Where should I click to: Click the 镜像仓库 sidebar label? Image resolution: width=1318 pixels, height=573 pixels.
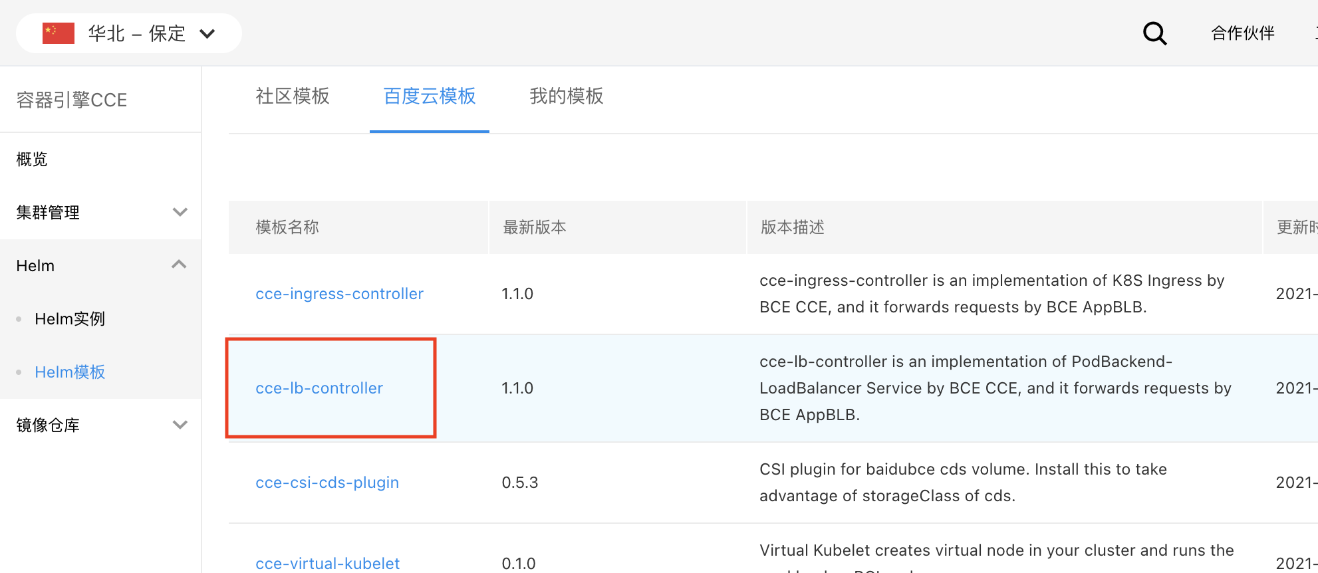[48, 425]
